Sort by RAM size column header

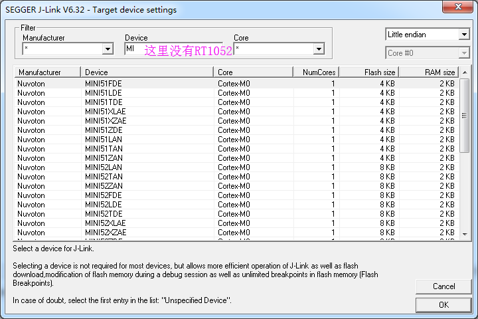[429, 72]
